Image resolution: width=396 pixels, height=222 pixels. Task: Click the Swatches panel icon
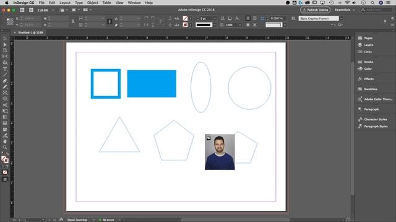(360, 89)
